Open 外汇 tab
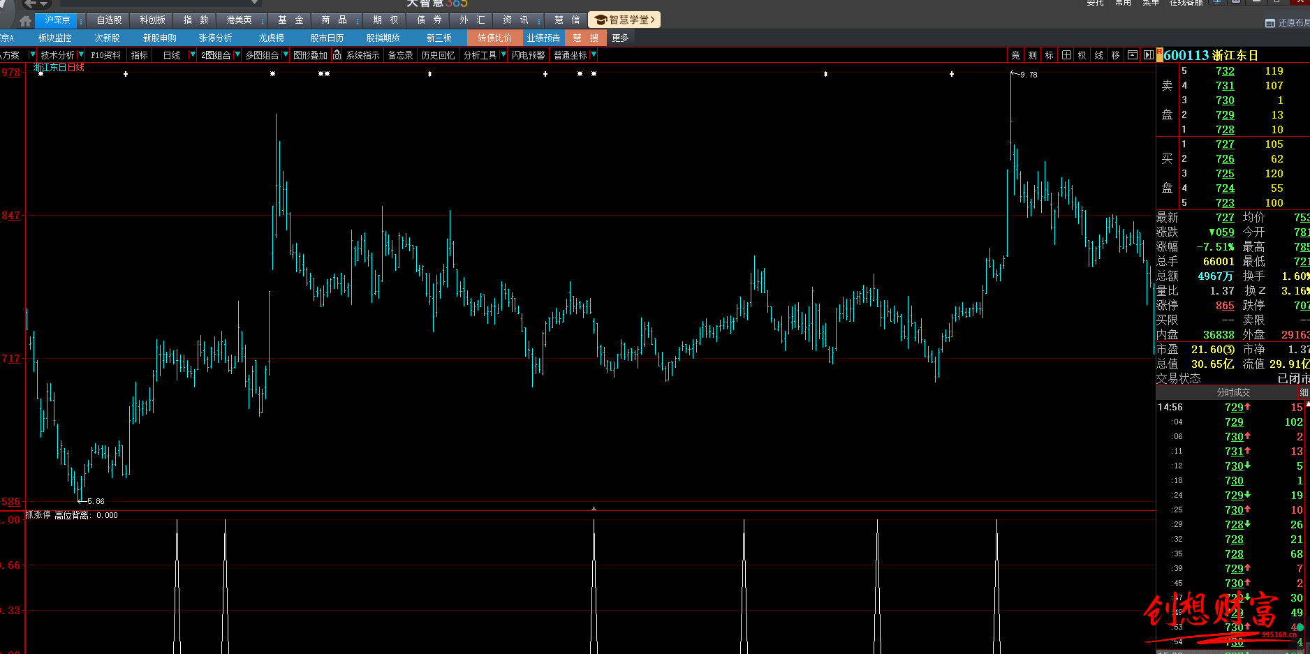This screenshot has width=1310, height=654. click(x=472, y=20)
